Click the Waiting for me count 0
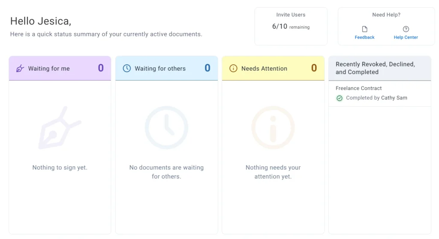439x239 pixels. pyautogui.click(x=101, y=68)
